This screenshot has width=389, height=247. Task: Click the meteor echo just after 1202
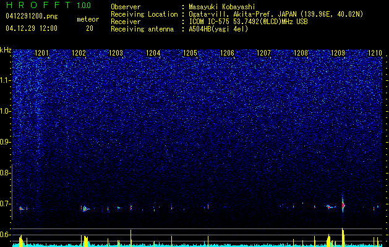pos(85,209)
